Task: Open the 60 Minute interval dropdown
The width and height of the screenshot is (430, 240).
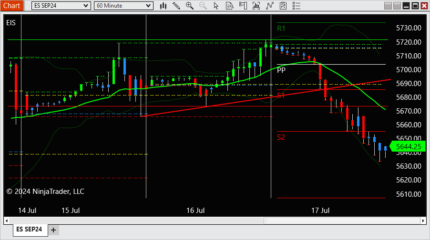Action: click(123, 6)
